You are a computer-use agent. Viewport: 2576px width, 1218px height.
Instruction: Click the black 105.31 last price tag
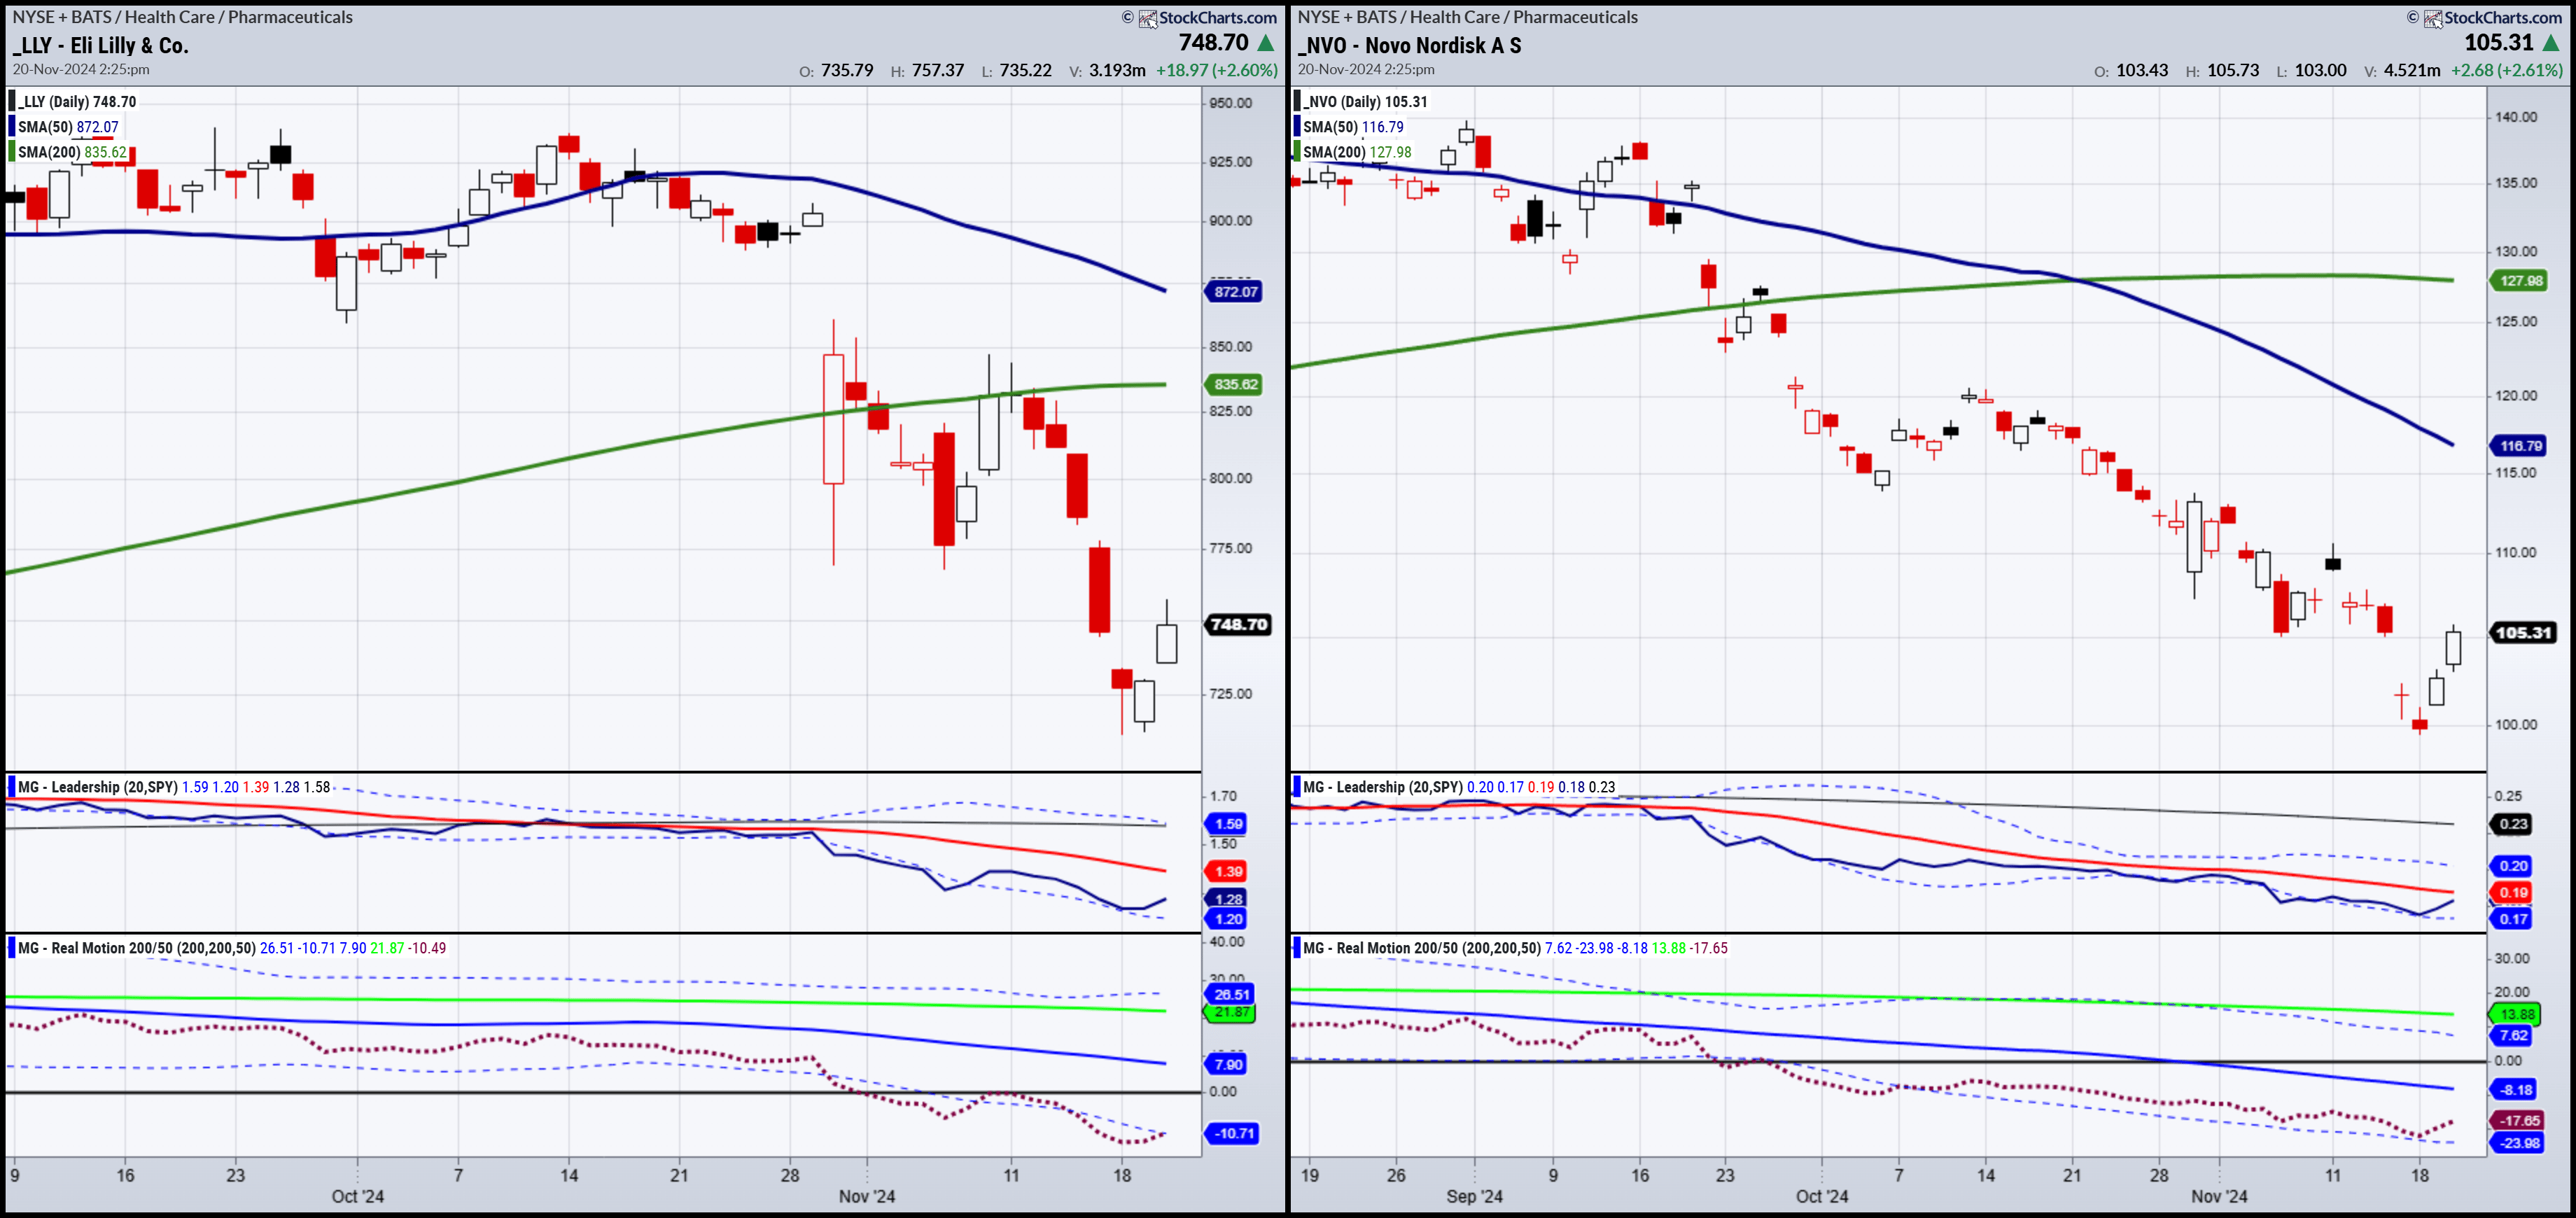(x=2523, y=633)
